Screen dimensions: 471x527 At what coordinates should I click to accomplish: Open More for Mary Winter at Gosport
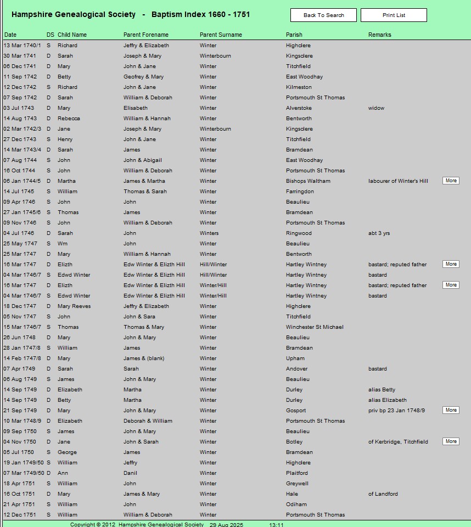[x=451, y=410]
